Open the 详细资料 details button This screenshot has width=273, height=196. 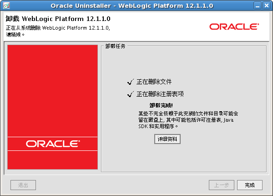(167, 139)
